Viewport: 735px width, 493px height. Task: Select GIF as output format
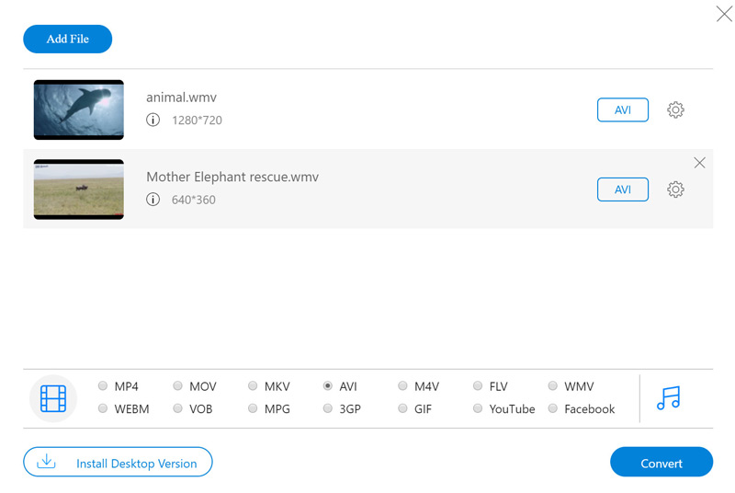tap(403, 408)
